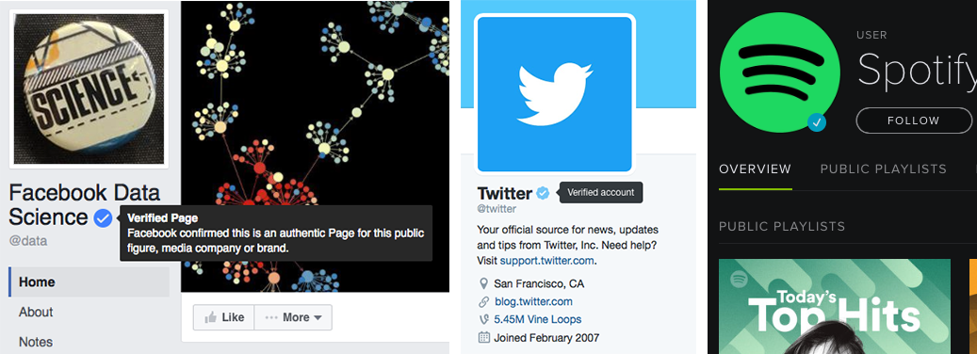This screenshot has height=354, width=977.
Task: Click the location pin icon beside San Francisco
Action: [x=484, y=283]
